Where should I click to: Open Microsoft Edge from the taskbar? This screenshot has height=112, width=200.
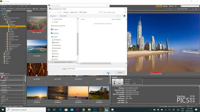click(60, 110)
